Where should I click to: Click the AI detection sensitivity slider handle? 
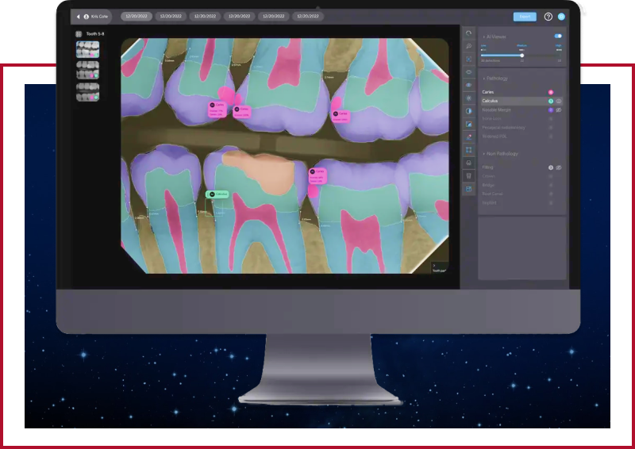(521, 55)
